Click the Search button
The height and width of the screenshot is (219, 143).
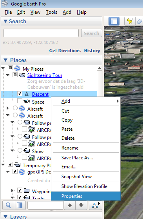(91, 33)
